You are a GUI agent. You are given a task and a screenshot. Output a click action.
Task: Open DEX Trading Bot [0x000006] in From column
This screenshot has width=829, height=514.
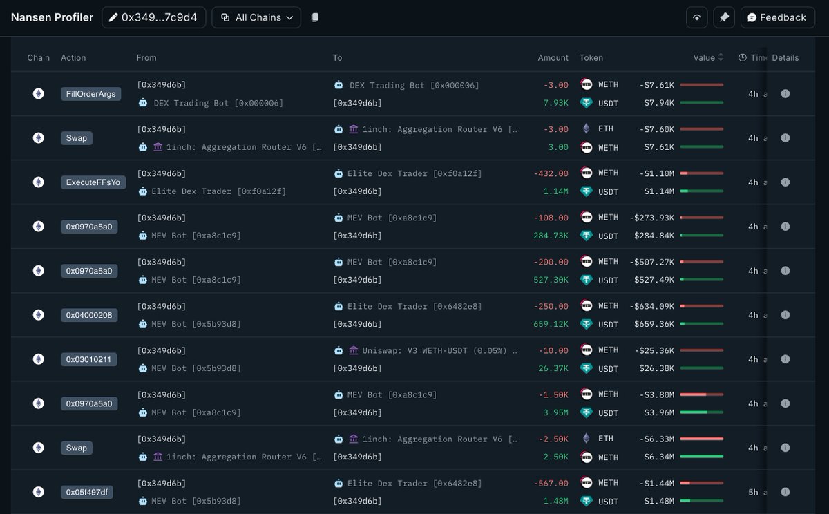[218, 103]
